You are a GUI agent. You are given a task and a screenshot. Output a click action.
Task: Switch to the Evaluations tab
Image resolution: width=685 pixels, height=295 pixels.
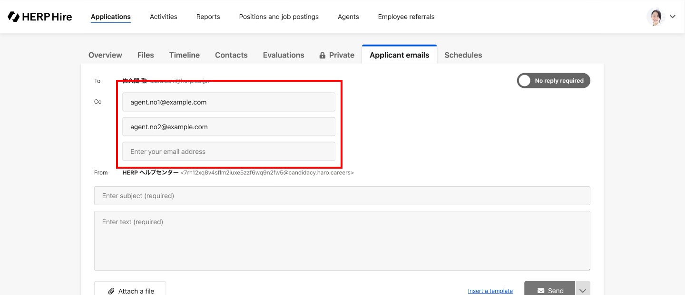pyautogui.click(x=284, y=55)
